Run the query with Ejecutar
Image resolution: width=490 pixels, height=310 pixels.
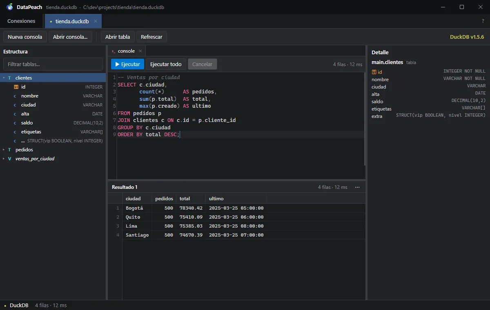127,64
